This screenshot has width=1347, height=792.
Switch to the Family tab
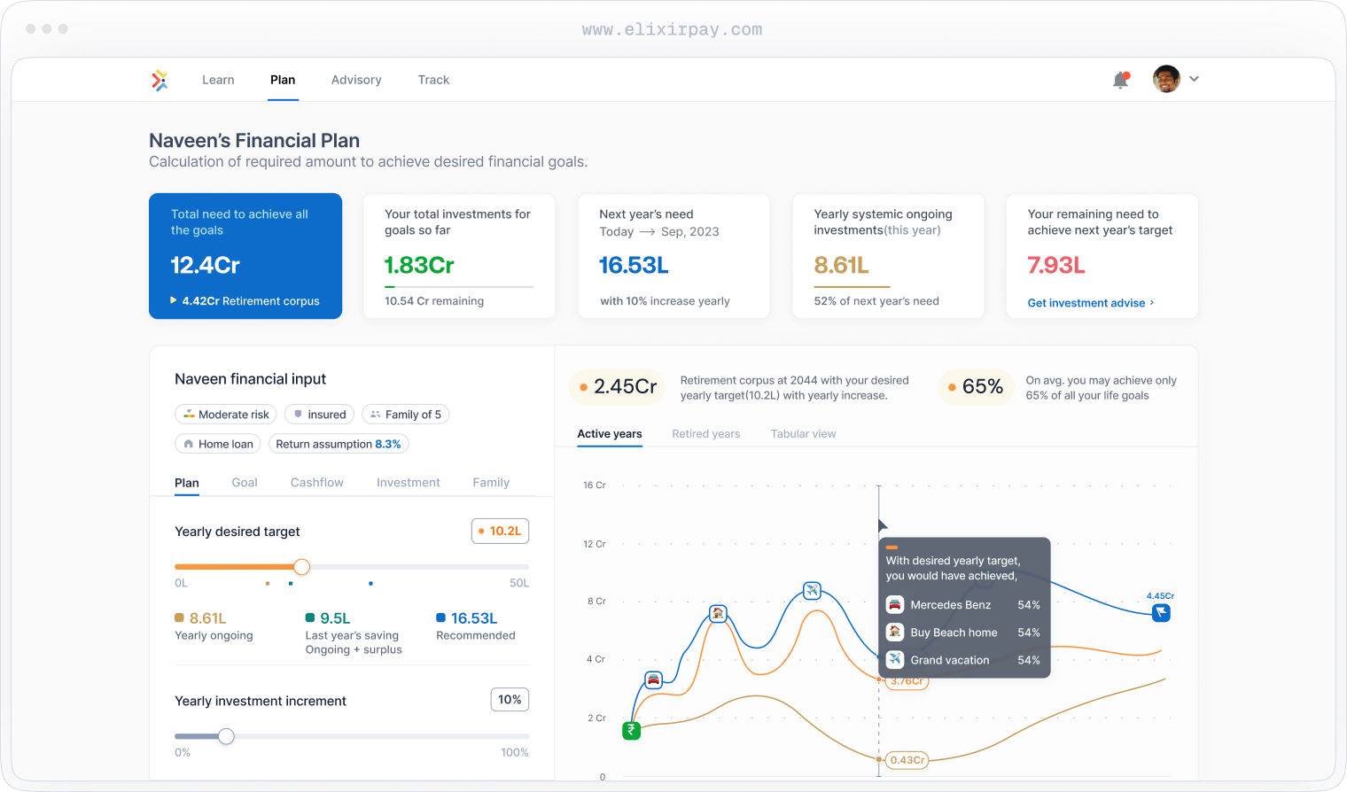(x=491, y=483)
